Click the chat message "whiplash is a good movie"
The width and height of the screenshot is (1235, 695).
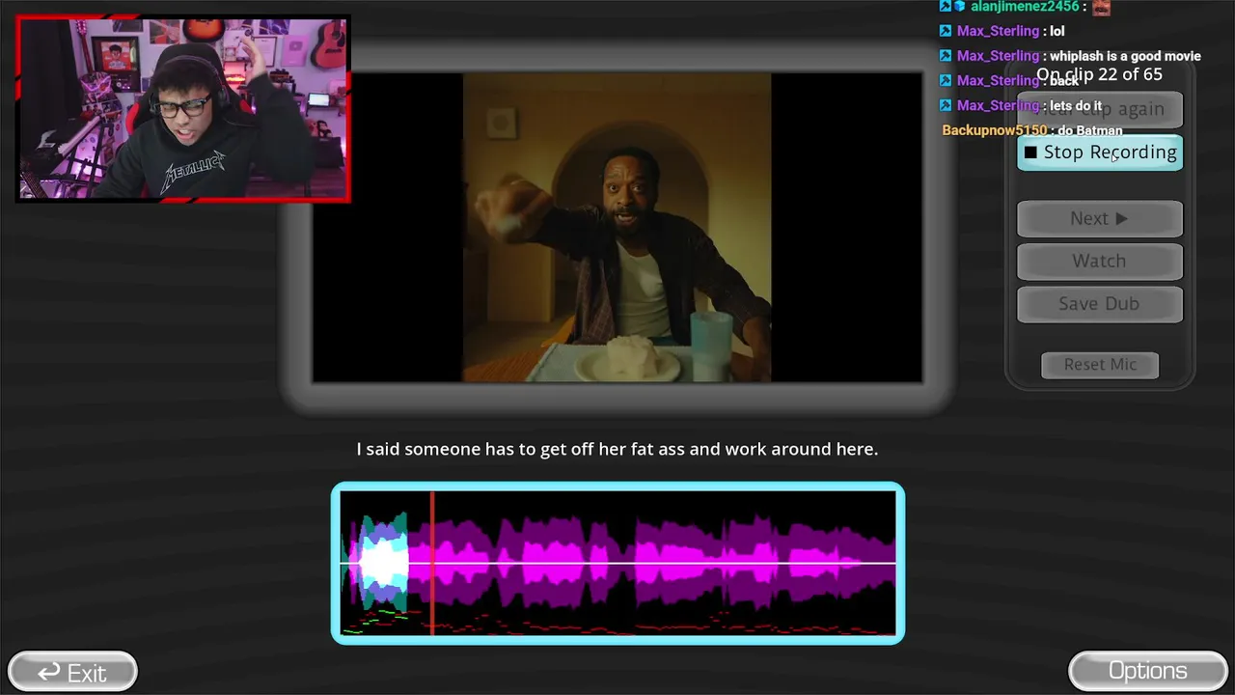(x=1125, y=56)
